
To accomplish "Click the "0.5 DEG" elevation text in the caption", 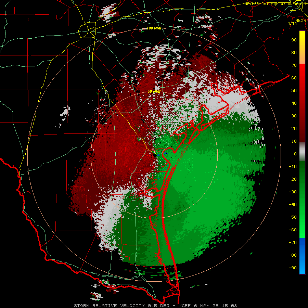I will (159, 306).
